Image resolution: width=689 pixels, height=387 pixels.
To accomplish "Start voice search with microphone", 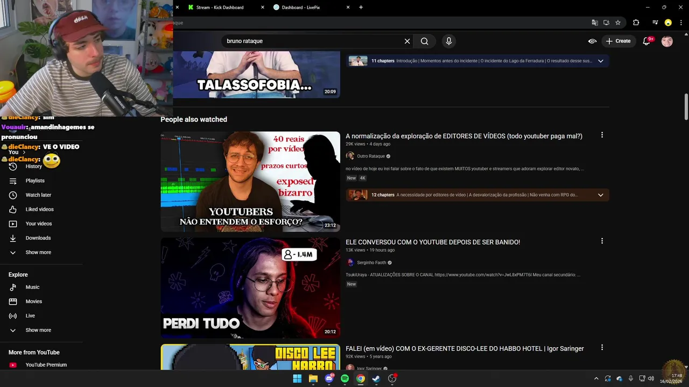I will pyautogui.click(x=448, y=41).
